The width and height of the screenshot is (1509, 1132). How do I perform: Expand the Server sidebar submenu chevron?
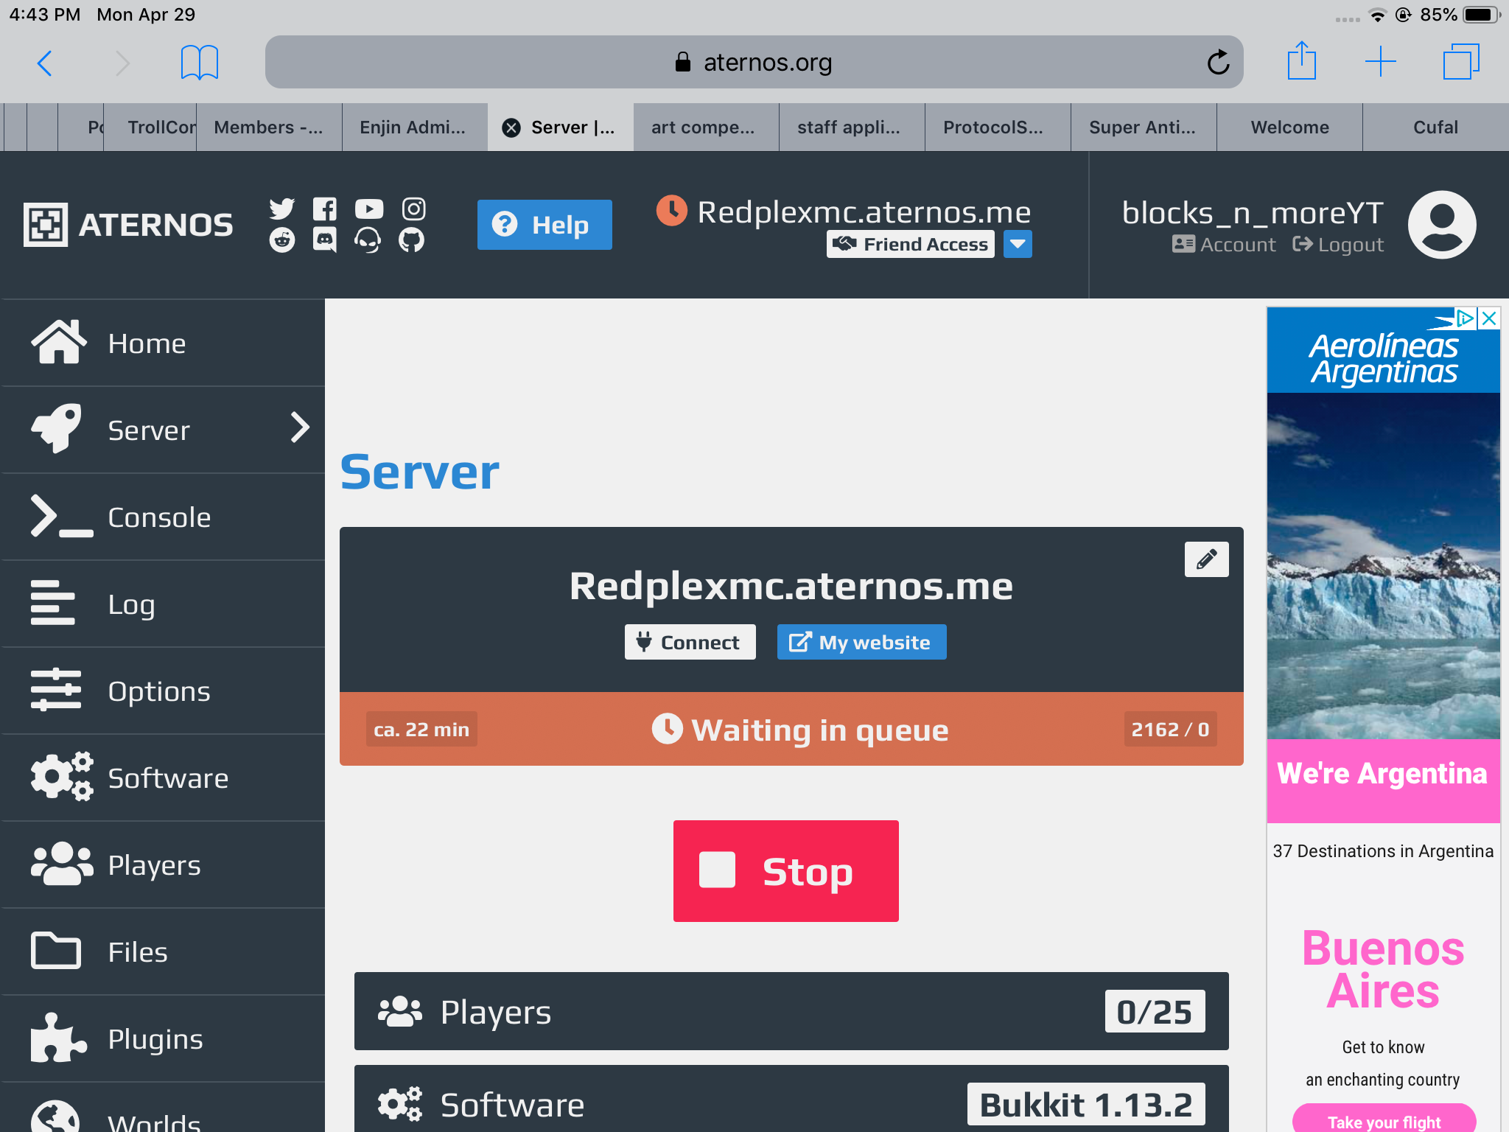[299, 427]
